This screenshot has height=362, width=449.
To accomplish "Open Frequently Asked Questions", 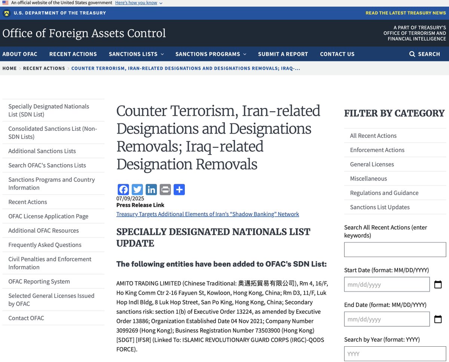I will coord(53,245).
